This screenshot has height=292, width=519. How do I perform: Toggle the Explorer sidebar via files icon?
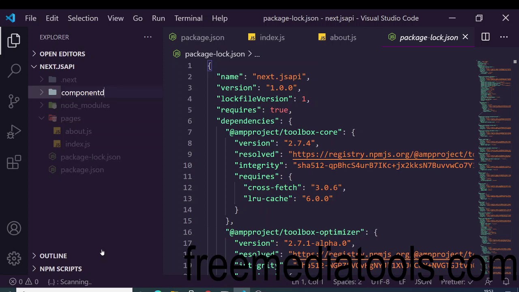[x=14, y=40]
